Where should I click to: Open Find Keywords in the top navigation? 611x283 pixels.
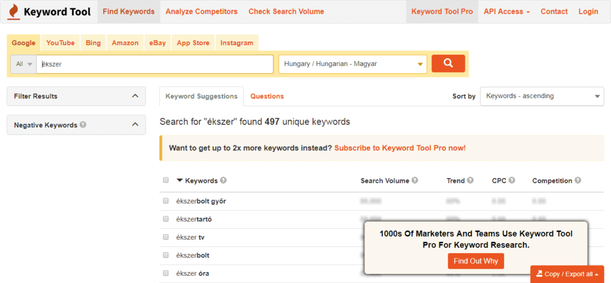129,12
